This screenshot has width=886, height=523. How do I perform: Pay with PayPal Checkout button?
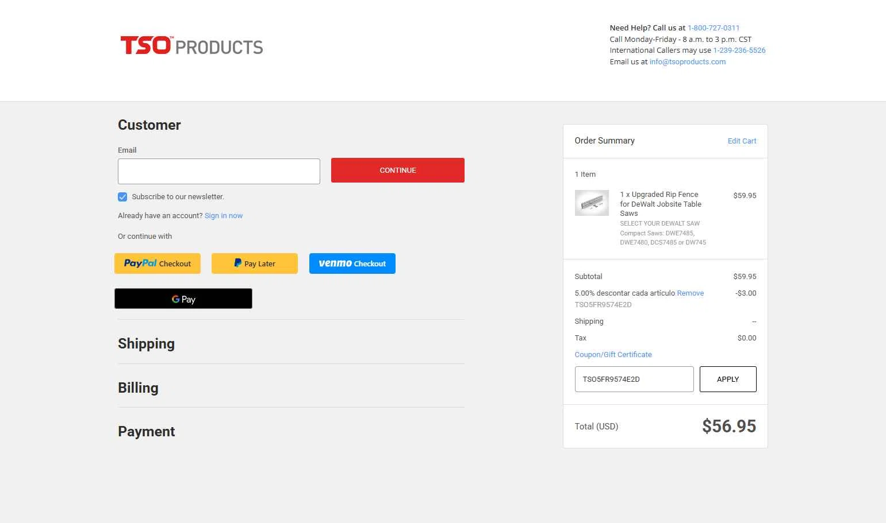[x=158, y=264]
